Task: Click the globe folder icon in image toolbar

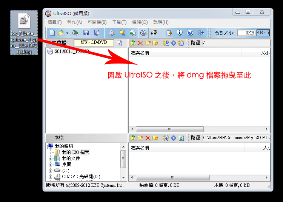Action: [181, 43]
